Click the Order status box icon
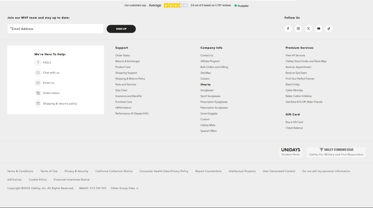The image size is (373, 208). pos(38,93)
